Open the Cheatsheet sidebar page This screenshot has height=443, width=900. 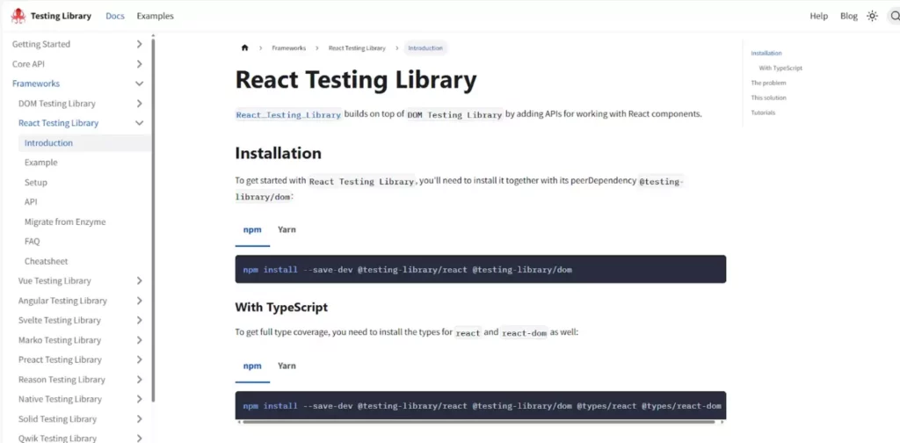pos(46,261)
